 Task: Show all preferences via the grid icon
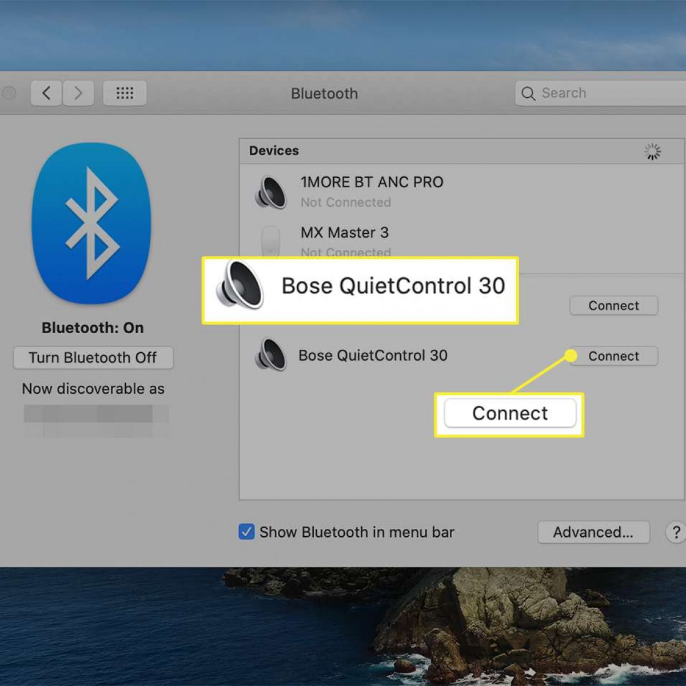[x=125, y=93]
